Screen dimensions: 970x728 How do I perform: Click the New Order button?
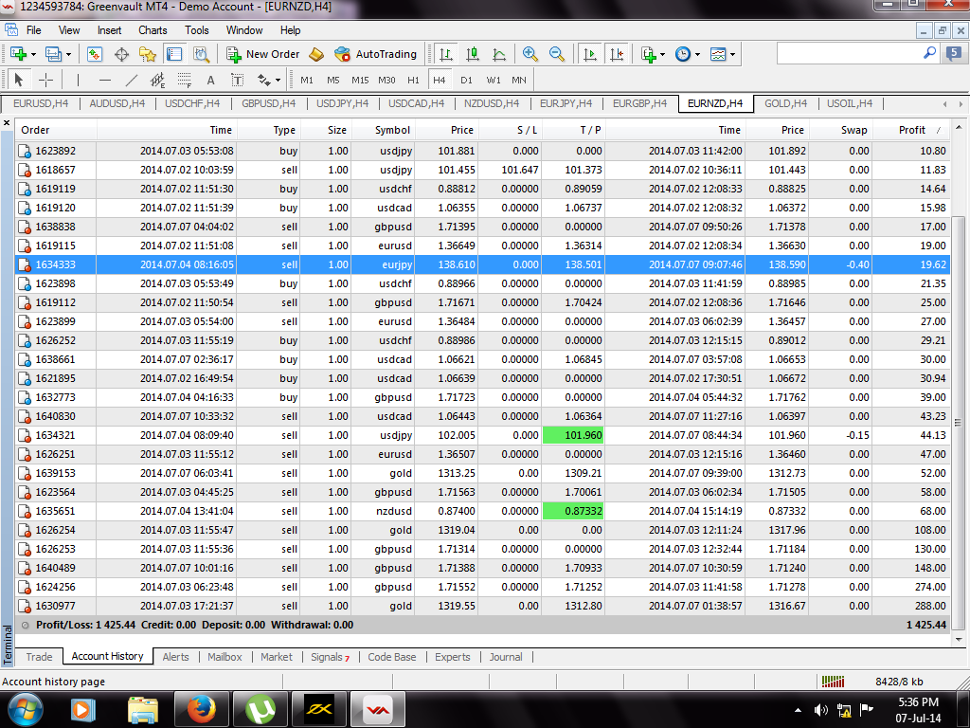[x=263, y=54]
